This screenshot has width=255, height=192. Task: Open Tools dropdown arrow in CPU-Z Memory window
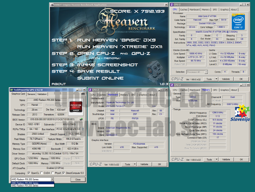tap(217, 159)
